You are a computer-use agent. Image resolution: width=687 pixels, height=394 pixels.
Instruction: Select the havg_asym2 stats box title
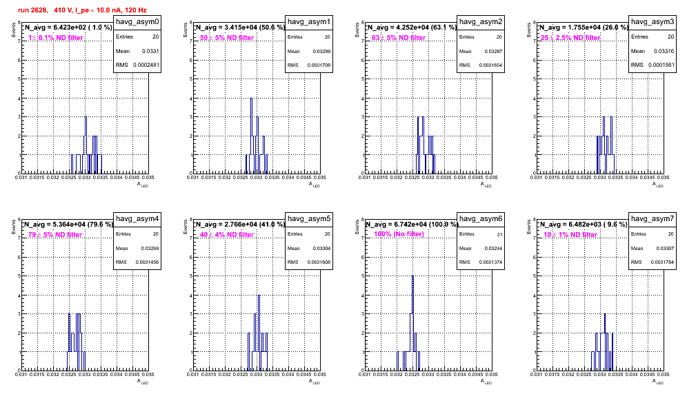pos(481,22)
